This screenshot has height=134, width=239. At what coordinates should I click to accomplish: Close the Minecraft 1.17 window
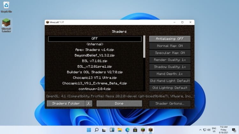click(x=190, y=22)
